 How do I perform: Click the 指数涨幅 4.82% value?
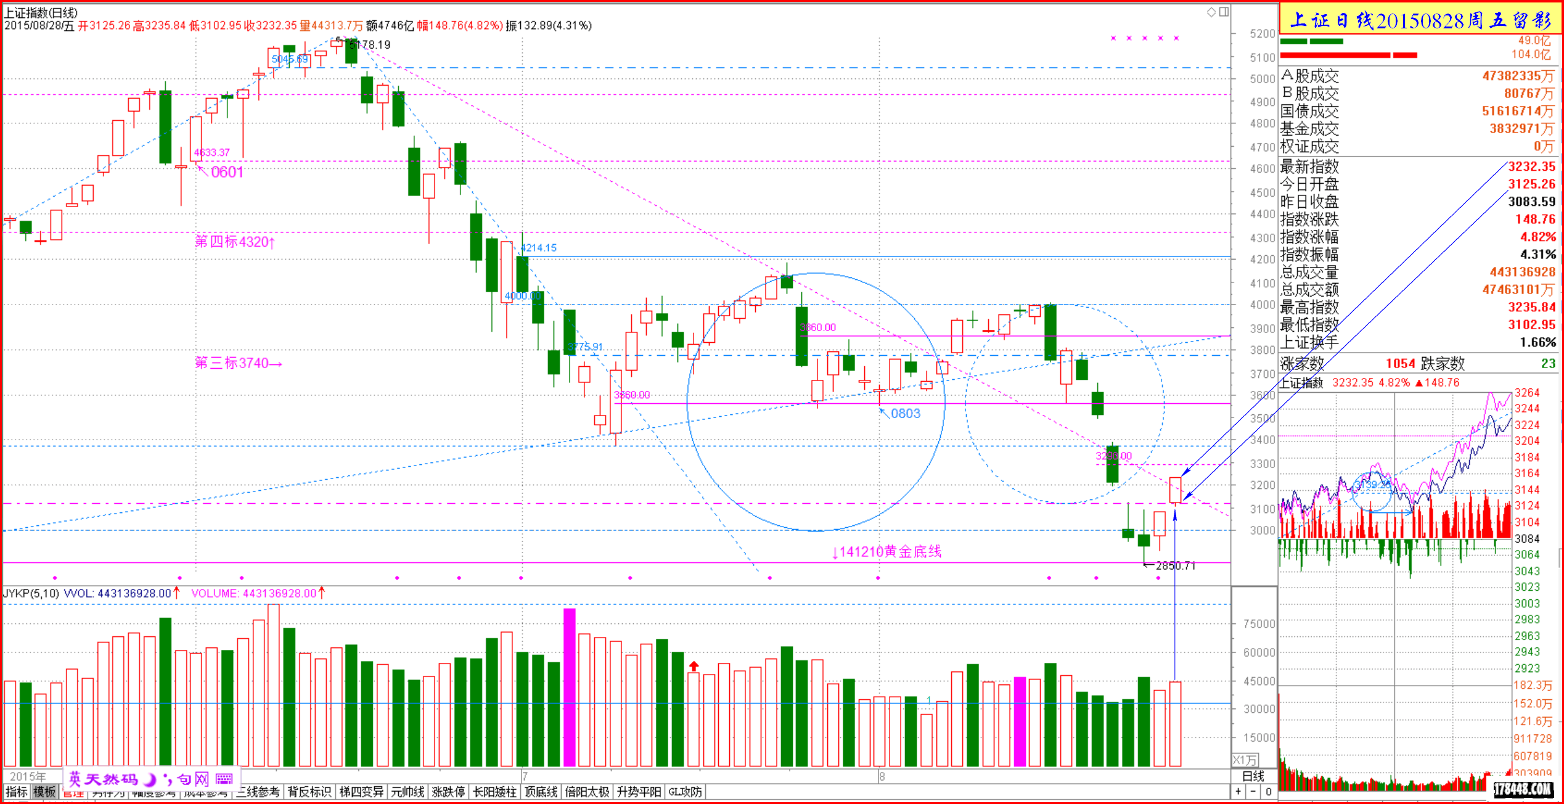1537,237
